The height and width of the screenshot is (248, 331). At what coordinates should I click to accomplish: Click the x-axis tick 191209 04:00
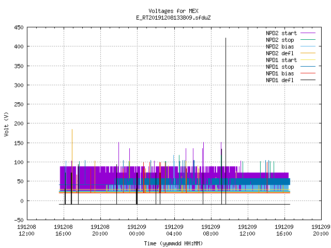tap(174, 230)
